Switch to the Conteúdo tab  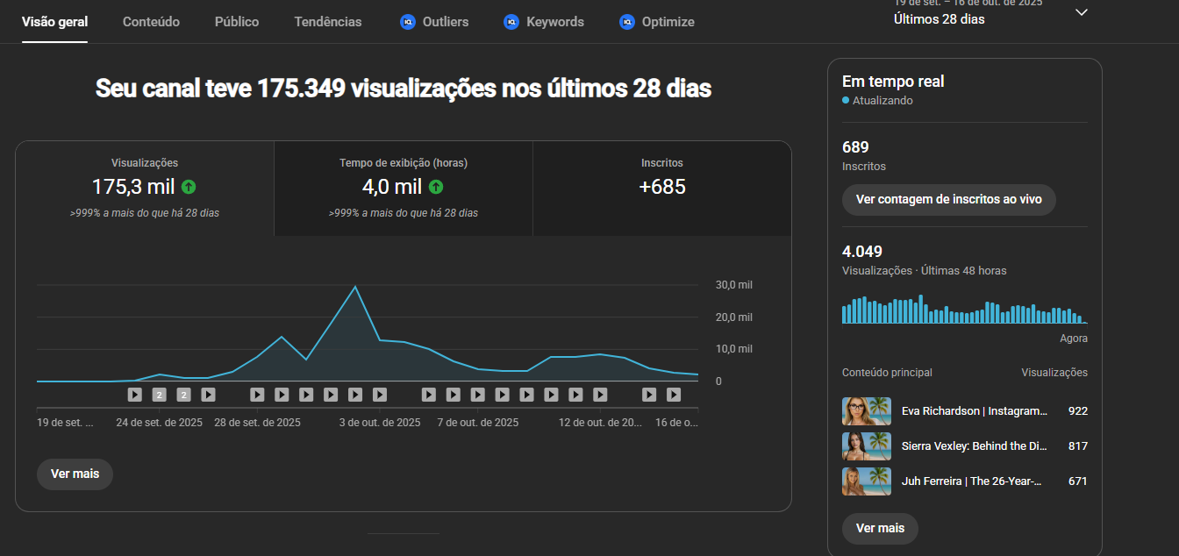(151, 22)
